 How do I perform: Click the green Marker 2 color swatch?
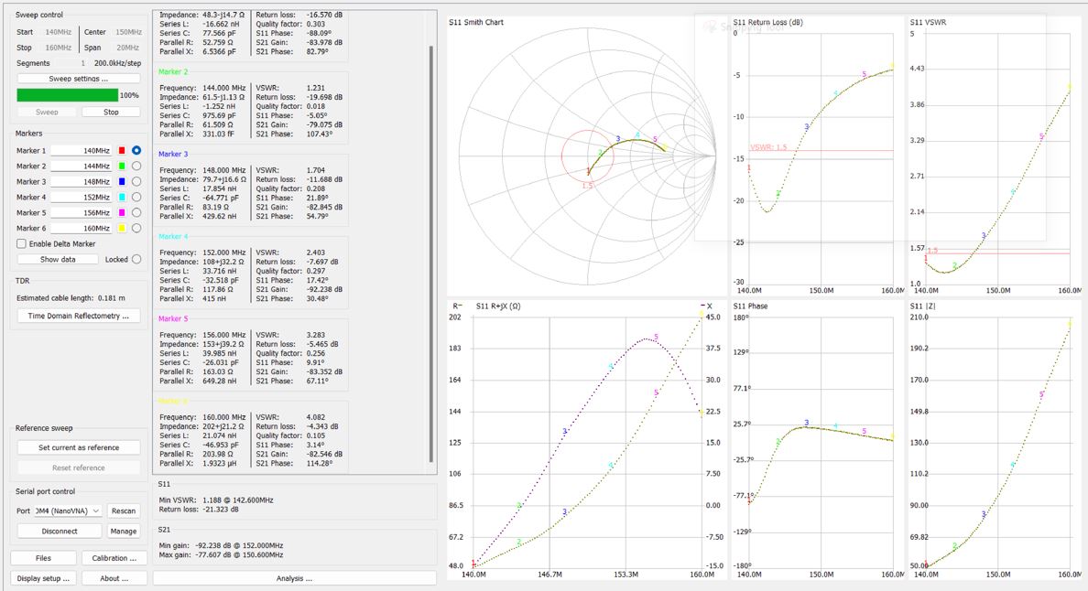122,167
